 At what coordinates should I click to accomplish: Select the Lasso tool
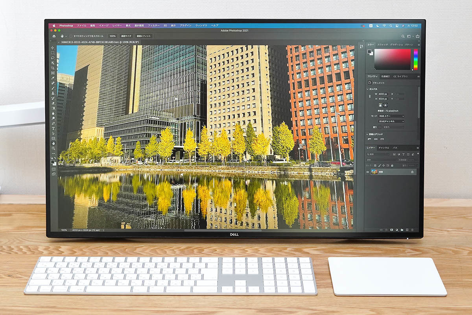[x=53, y=57]
